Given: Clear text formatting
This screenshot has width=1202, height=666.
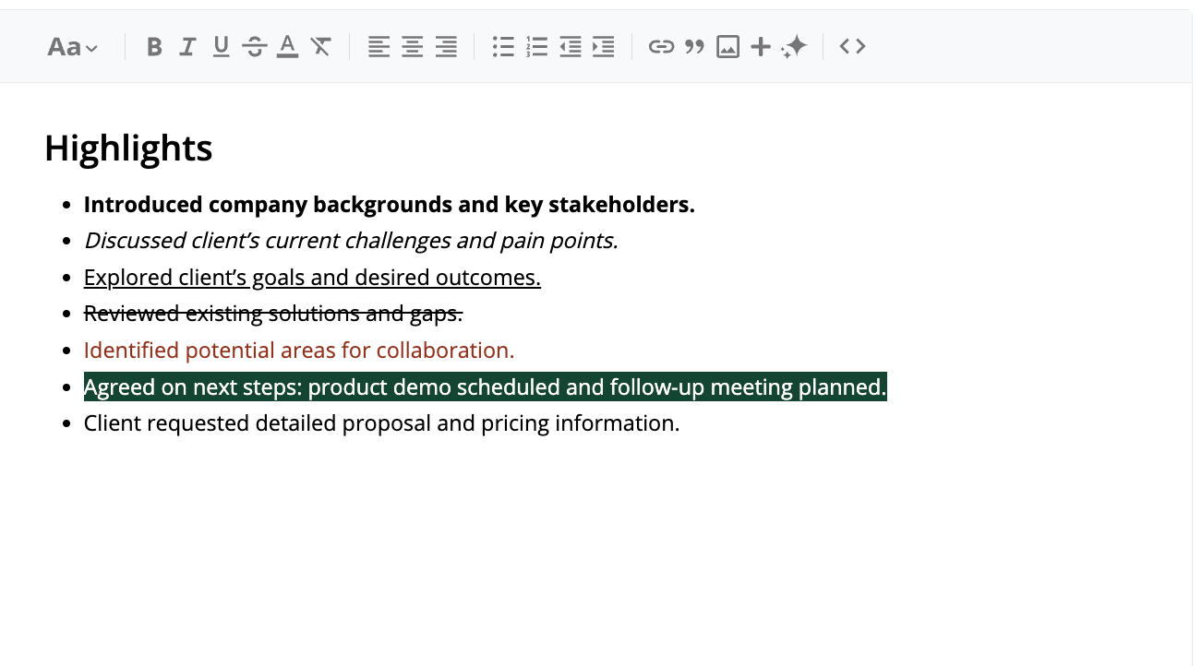Looking at the screenshot, I should [320, 47].
